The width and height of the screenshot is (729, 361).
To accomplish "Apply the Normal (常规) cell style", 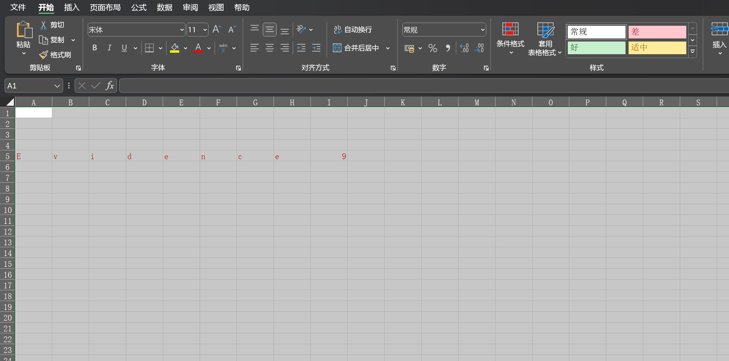I will (x=597, y=32).
